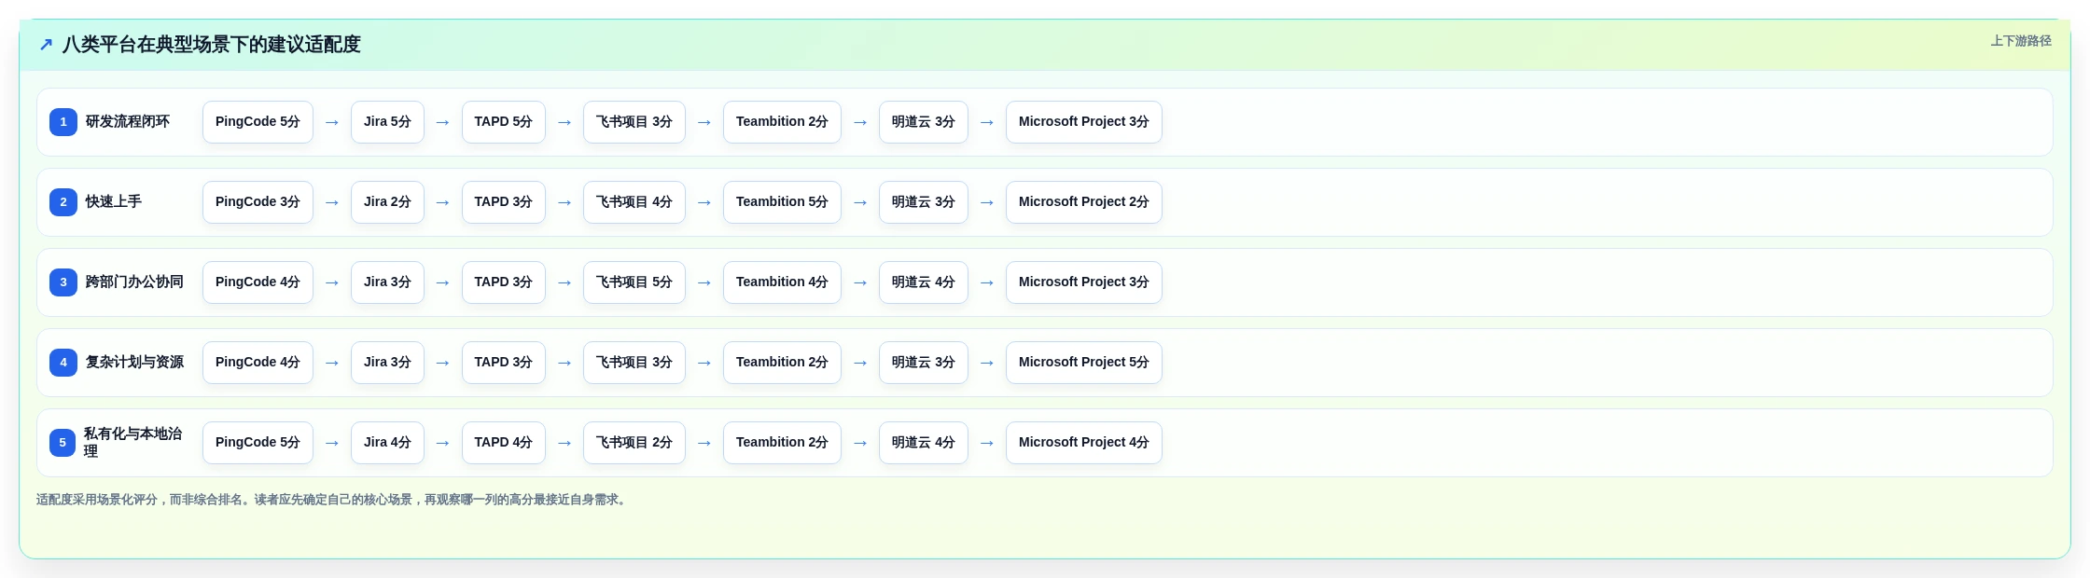Viewport: 2090px width, 578px height.
Task: Click Teambition 4分 chip in 跨部门办公协同 row
Action: coord(782,282)
